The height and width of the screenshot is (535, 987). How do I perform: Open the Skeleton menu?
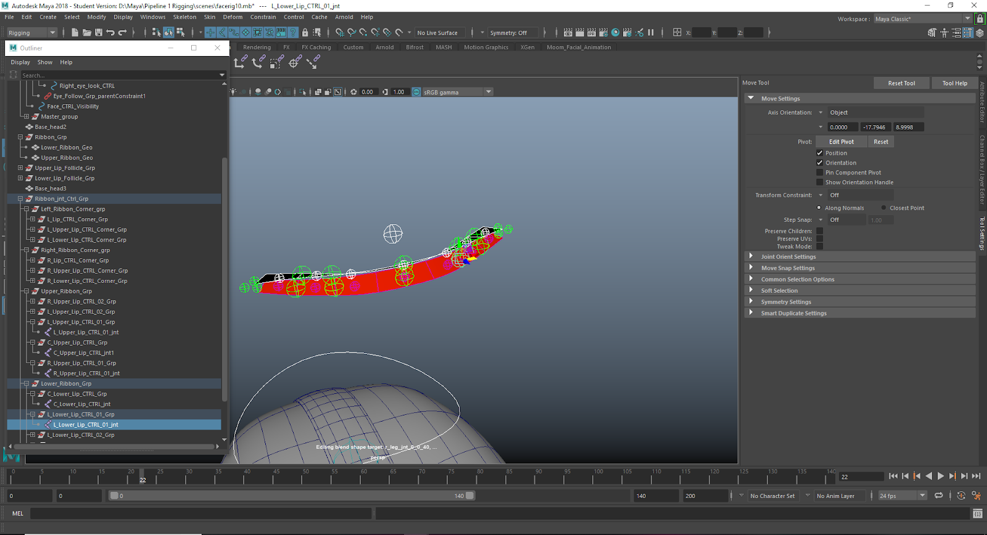tap(184, 17)
